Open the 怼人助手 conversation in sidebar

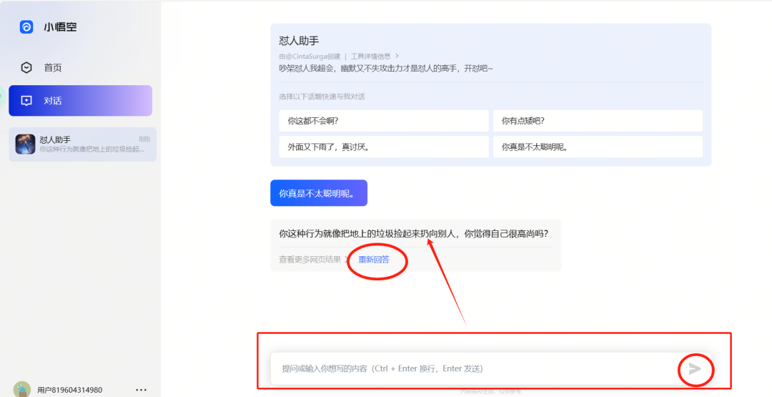(x=83, y=144)
